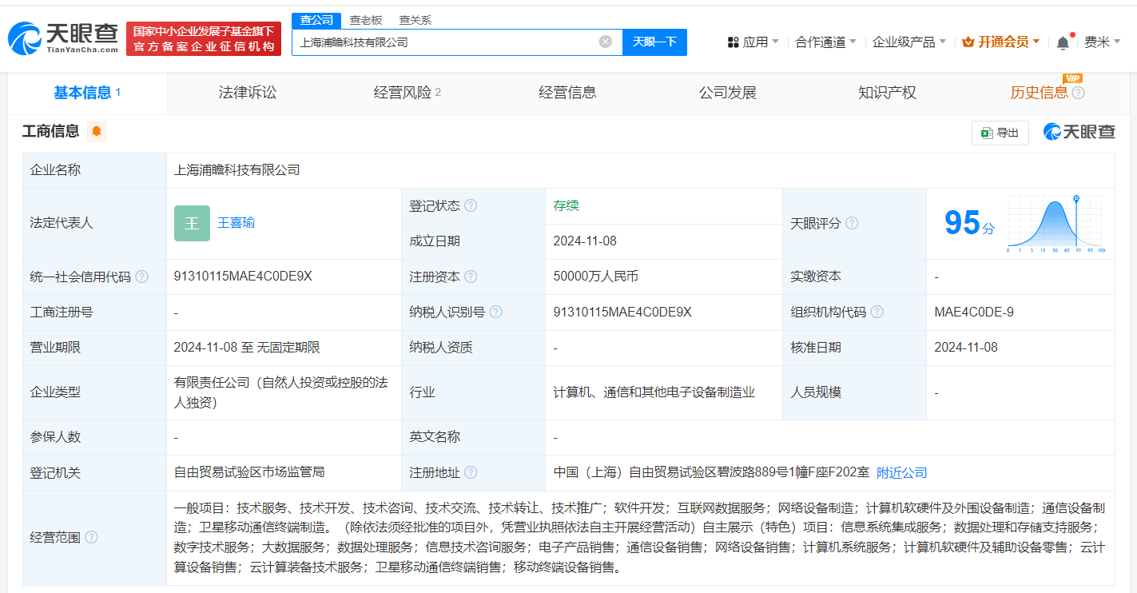The height and width of the screenshot is (593, 1137).
Task: Open the 法律诉讼 tab
Action: click(x=247, y=92)
